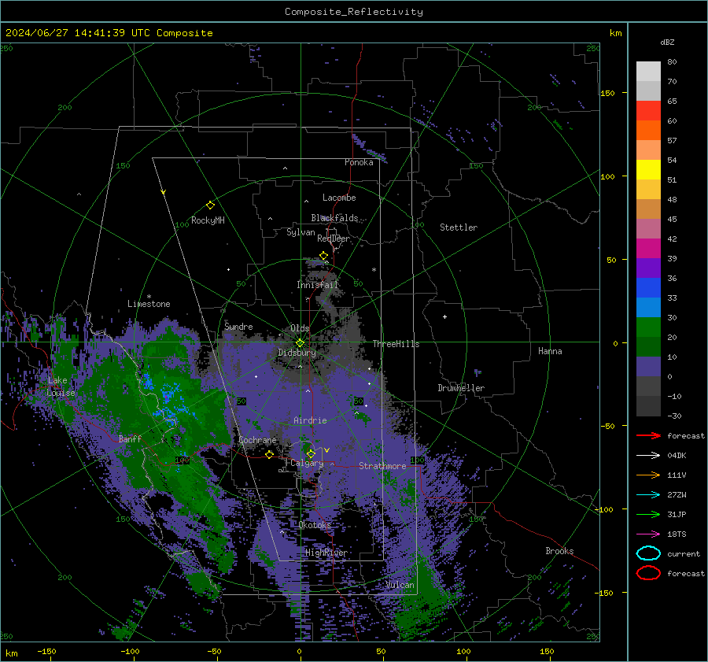Click the Airdrie label
Image resolution: width=708 pixels, height=662 pixels.
tap(310, 420)
